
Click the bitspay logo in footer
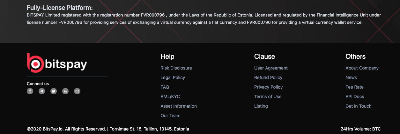(57, 62)
